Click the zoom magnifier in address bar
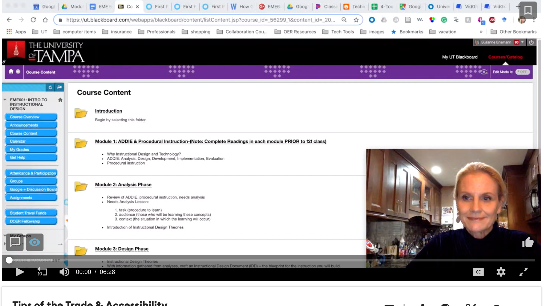The image size is (544, 306). [x=344, y=20]
